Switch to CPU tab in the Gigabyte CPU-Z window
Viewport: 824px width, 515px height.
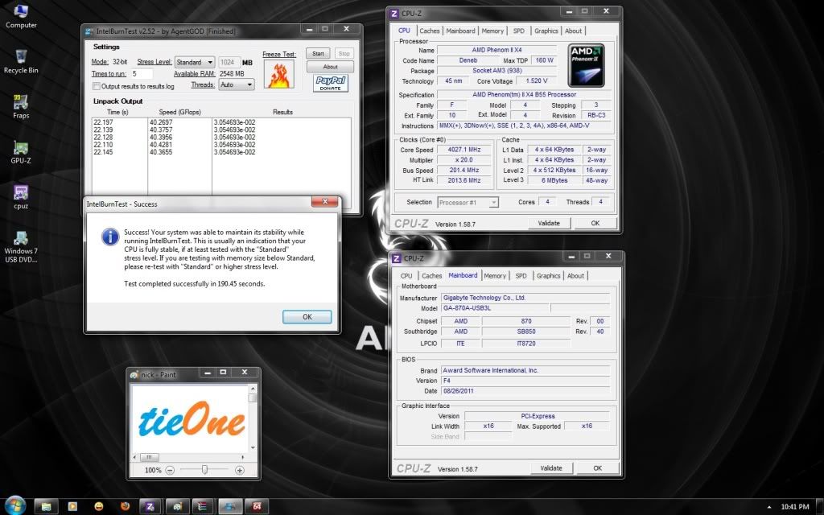coord(406,276)
